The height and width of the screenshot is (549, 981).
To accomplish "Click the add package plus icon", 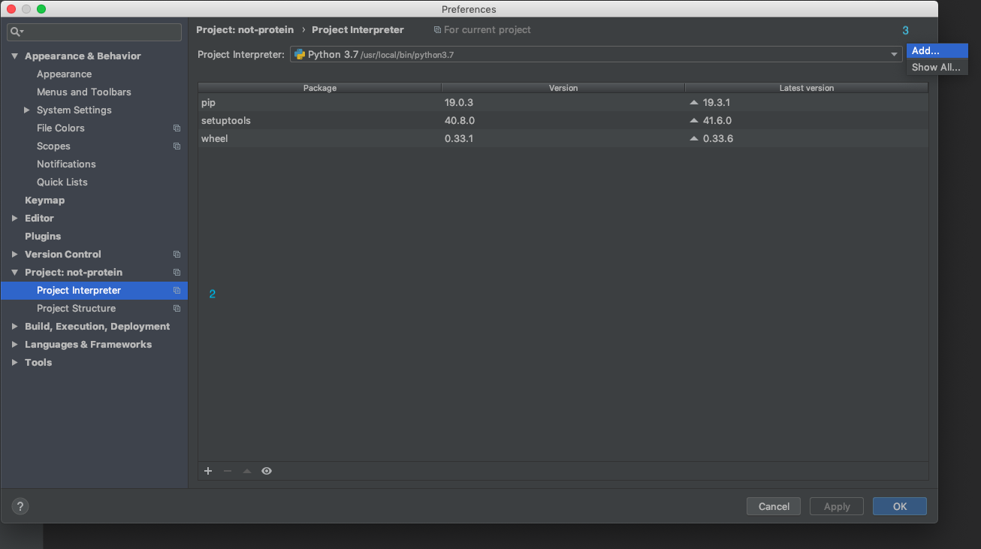I will point(208,471).
